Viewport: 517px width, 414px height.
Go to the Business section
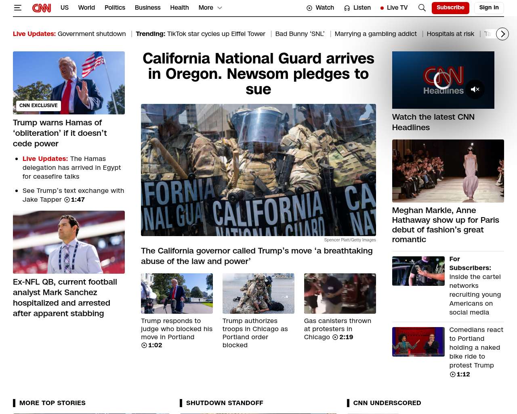click(147, 8)
